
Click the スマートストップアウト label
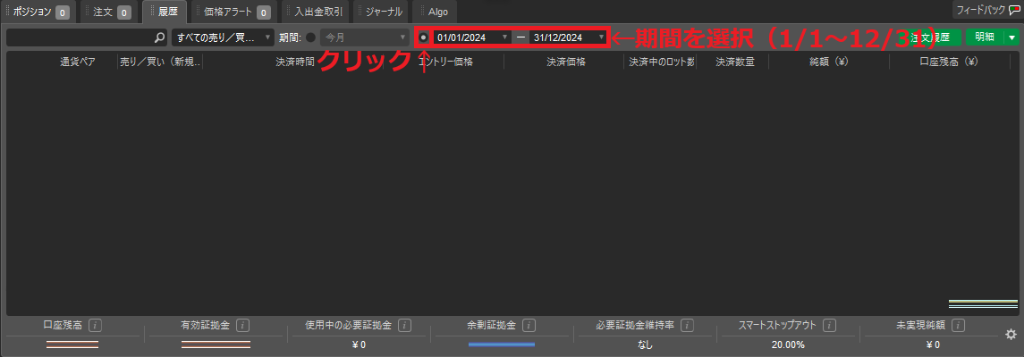click(x=778, y=325)
